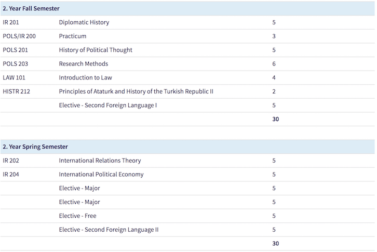
Task: Open International Relations Theory course
Action: click(100, 161)
